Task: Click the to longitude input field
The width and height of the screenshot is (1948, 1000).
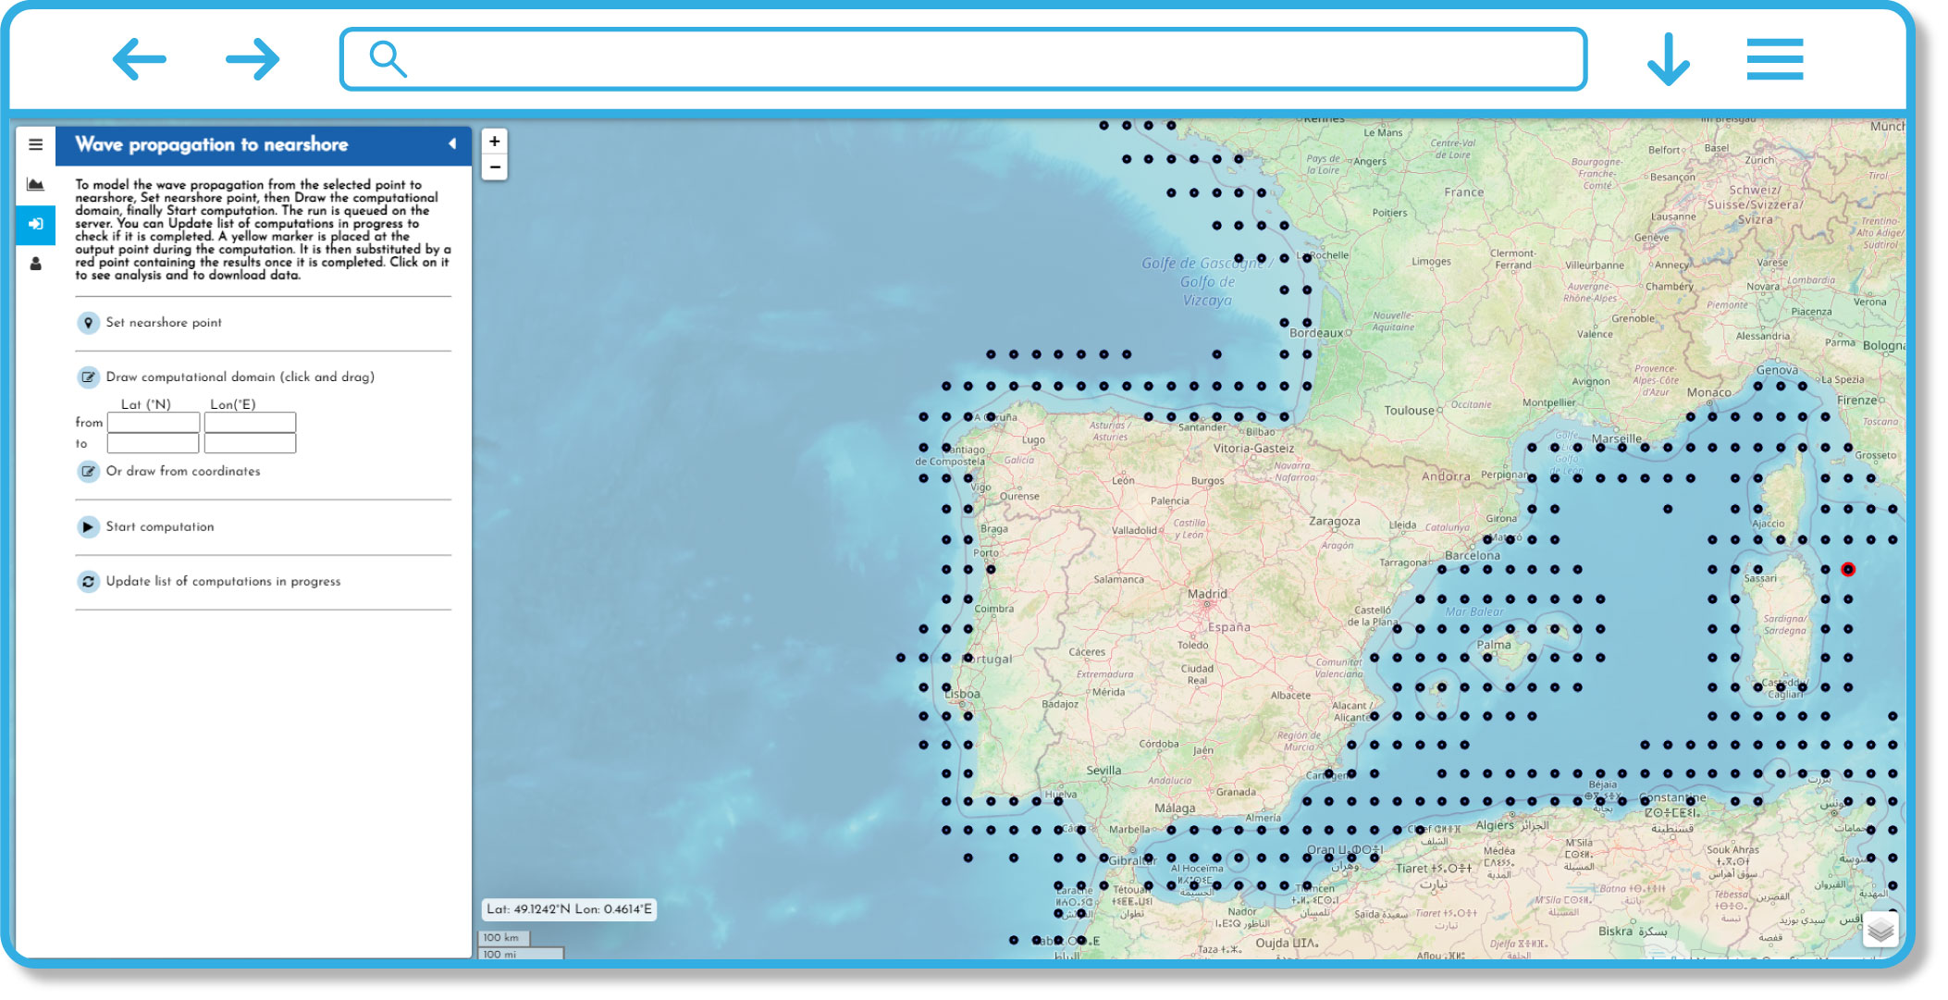Action: [250, 443]
